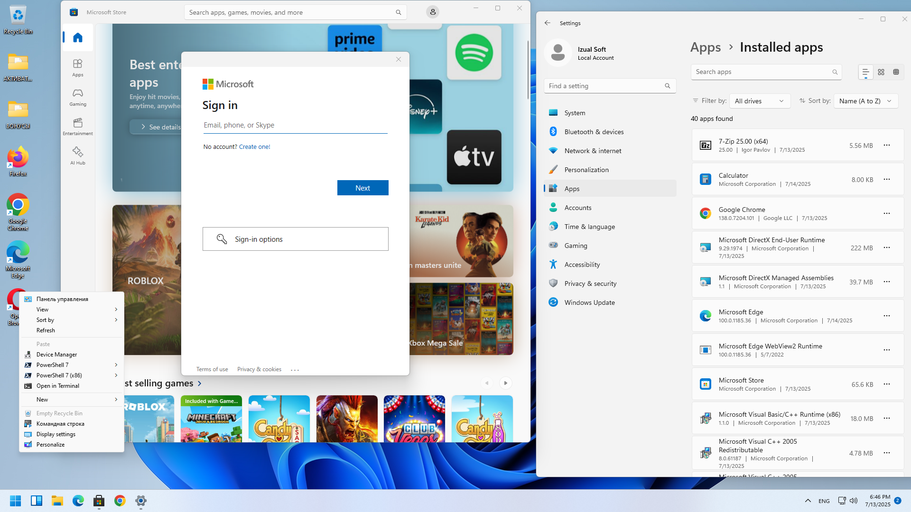Expand the New submenu in context menu
The width and height of the screenshot is (911, 512).
click(x=71, y=400)
